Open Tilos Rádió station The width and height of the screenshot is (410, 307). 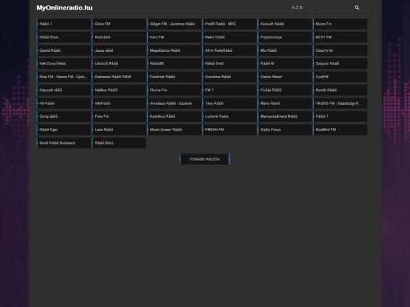coord(230,104)
